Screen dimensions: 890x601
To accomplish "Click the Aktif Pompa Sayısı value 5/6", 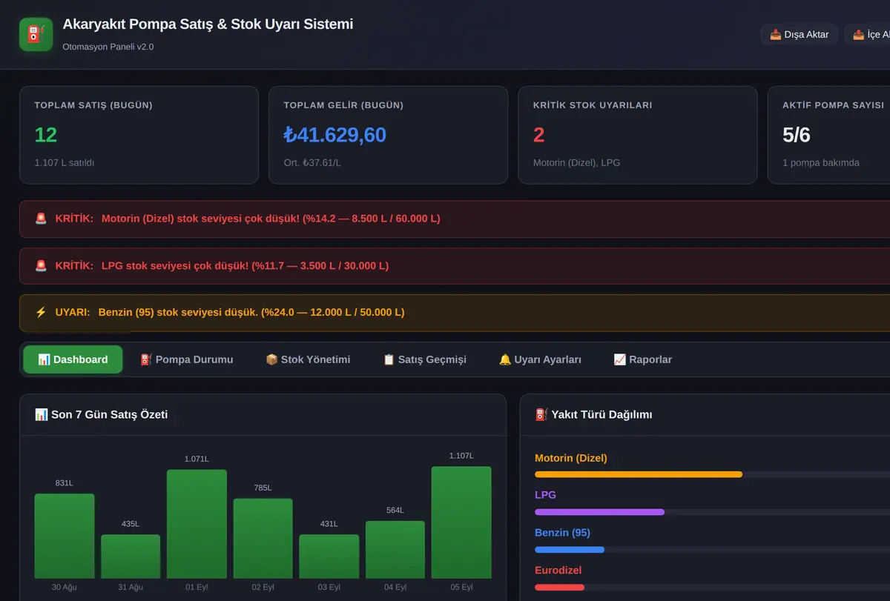I will [x=797, y=135].
